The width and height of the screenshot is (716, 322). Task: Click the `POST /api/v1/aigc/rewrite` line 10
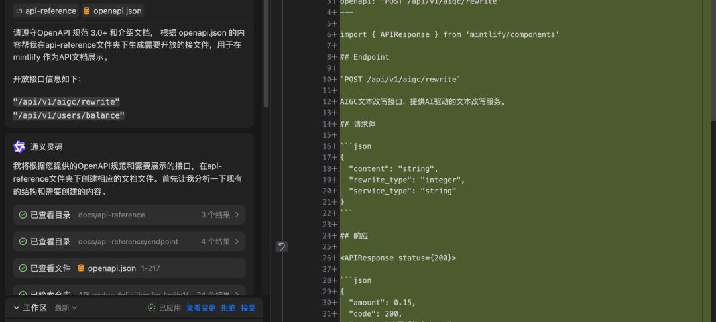tap(400, 80)
